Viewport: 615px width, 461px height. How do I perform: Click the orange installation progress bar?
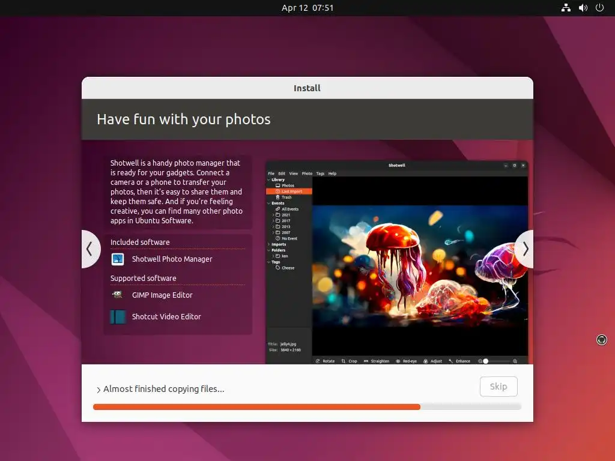click(x=307, y=407)
